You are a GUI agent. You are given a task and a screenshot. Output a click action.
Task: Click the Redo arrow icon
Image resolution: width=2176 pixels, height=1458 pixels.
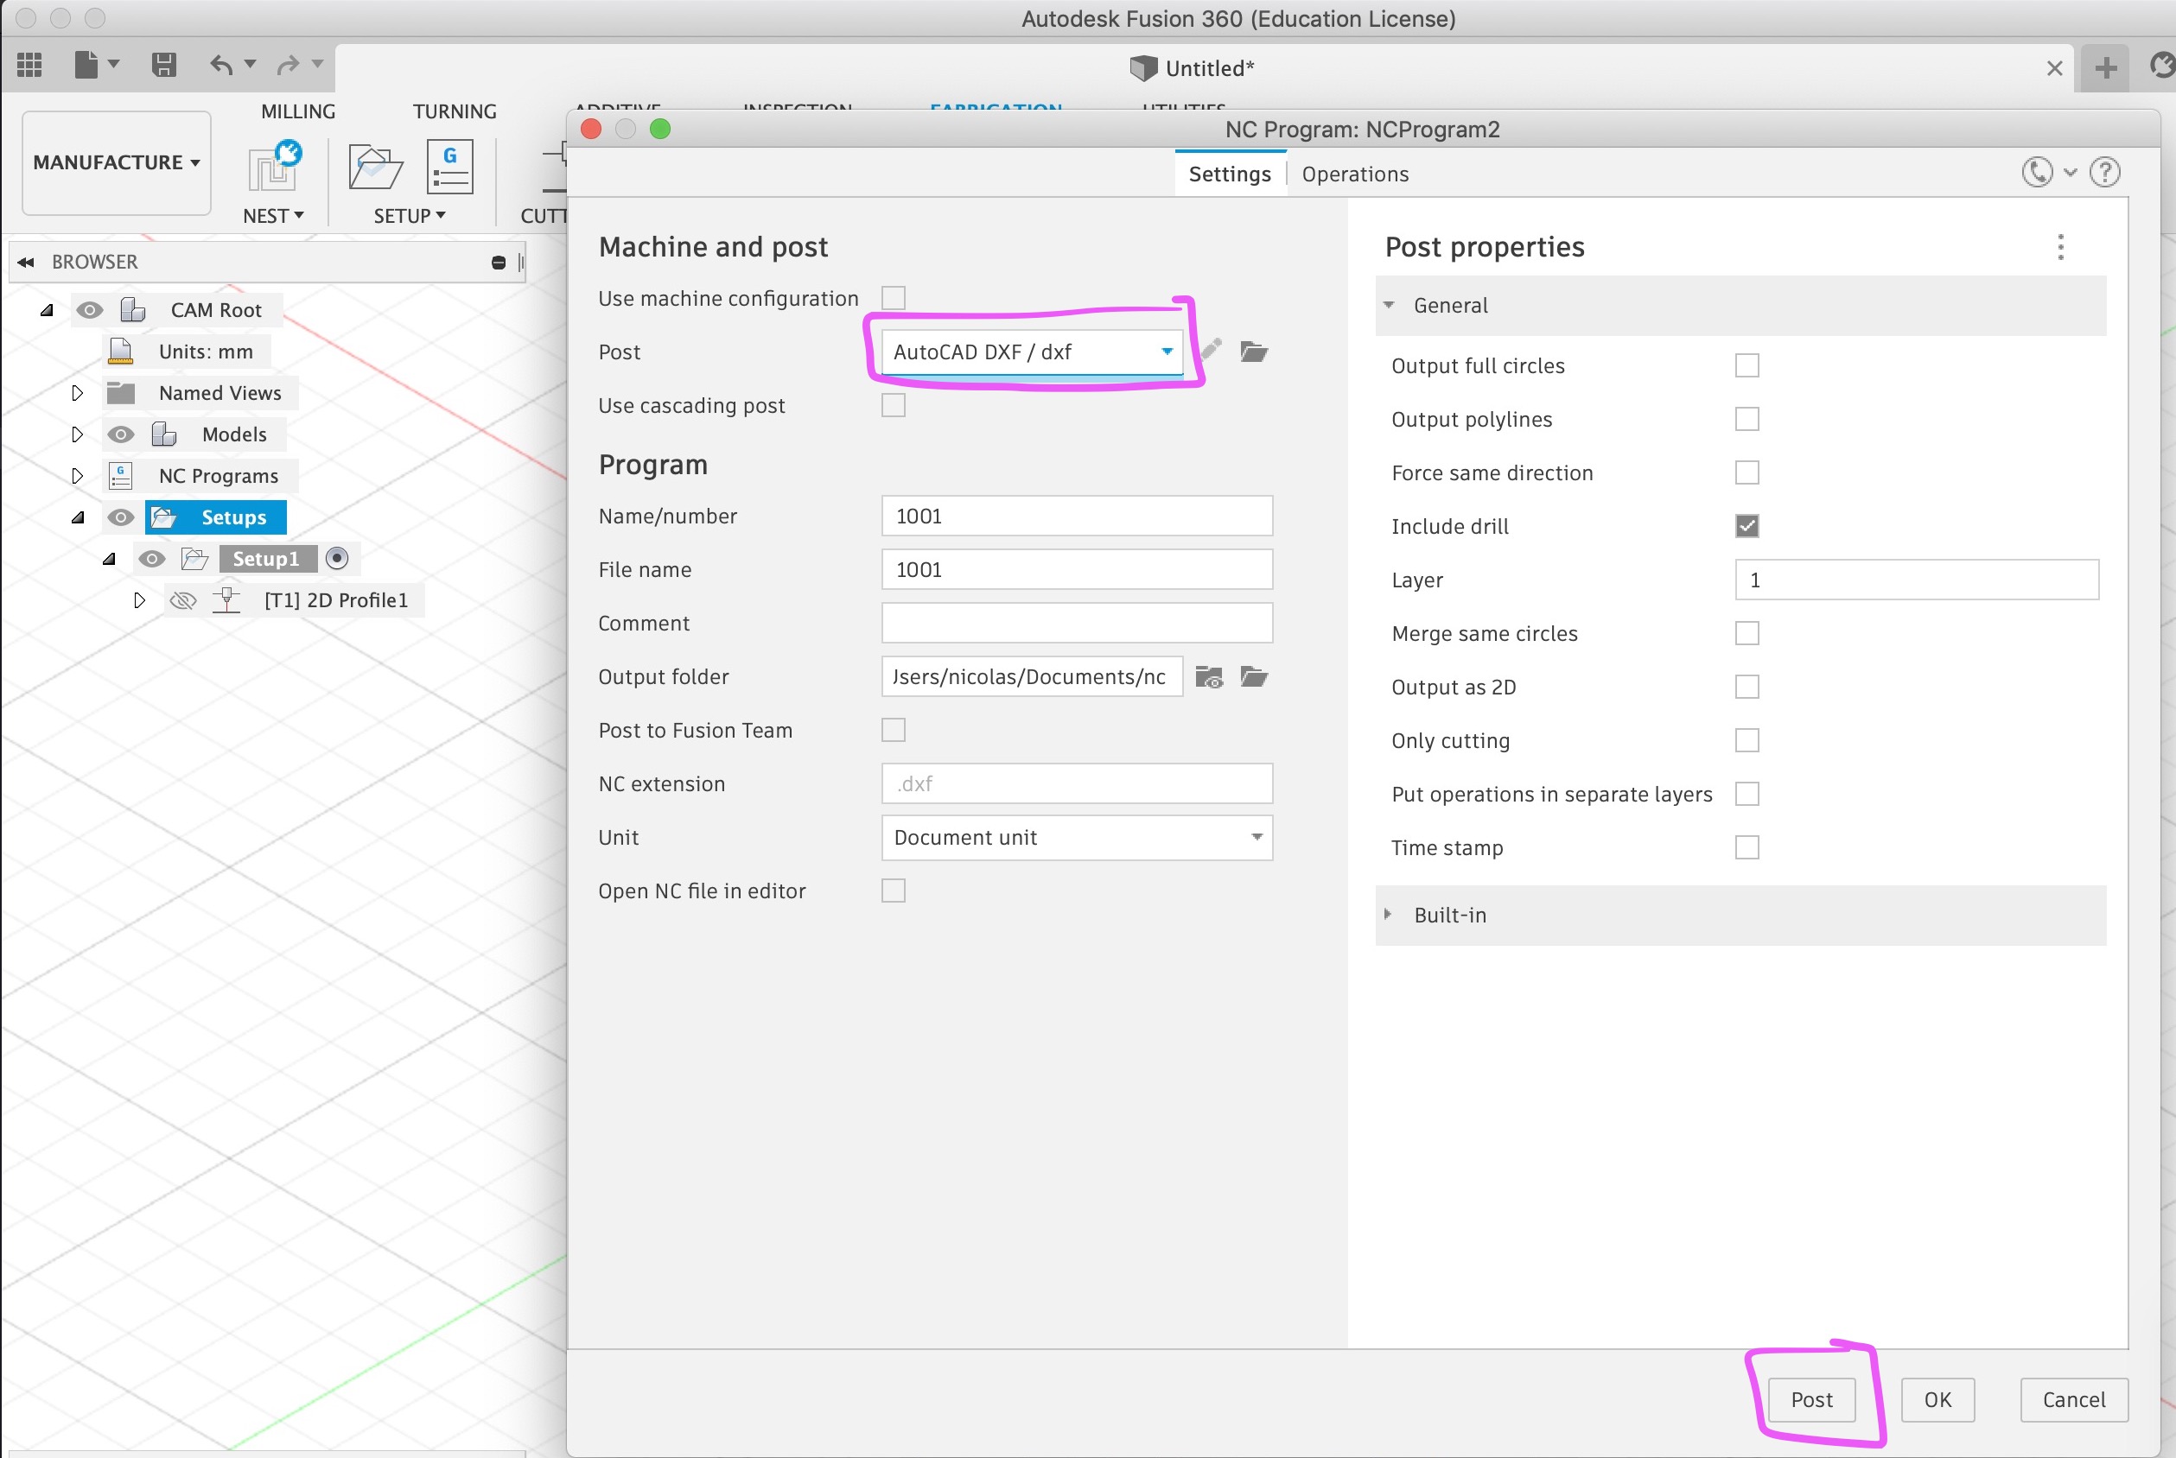click(289, 64)
